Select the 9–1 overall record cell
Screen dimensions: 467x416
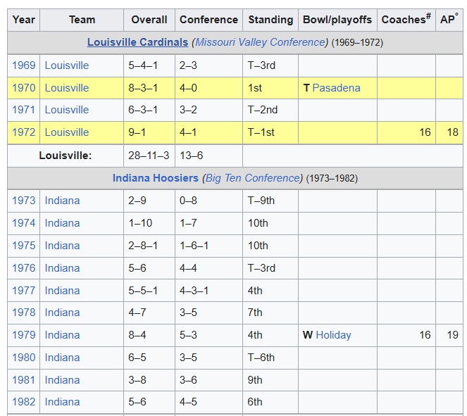point(149,132)
